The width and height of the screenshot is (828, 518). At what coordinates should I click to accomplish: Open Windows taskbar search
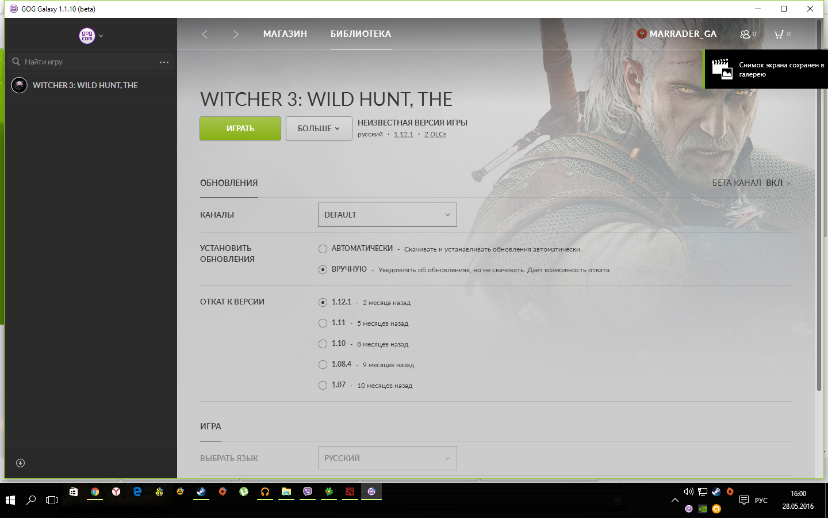[x=31, y=500]
